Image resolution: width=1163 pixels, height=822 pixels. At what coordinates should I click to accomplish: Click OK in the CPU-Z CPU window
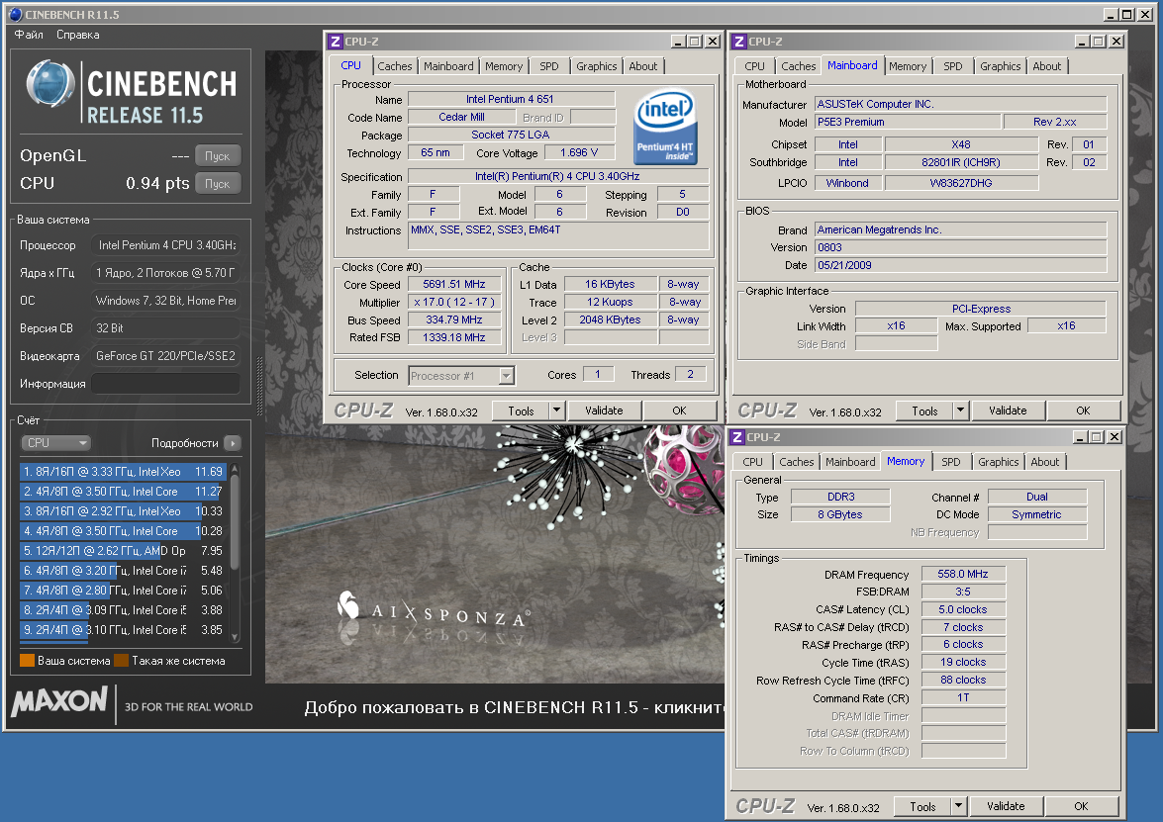pos(679,411)
